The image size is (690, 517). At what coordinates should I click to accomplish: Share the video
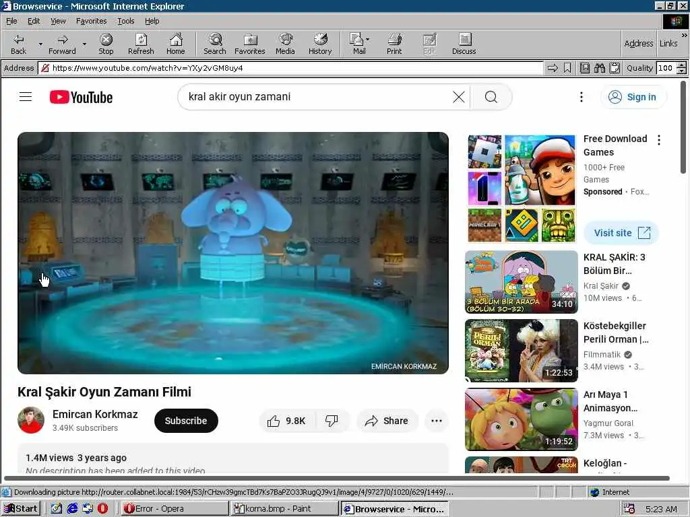(387, 421)
